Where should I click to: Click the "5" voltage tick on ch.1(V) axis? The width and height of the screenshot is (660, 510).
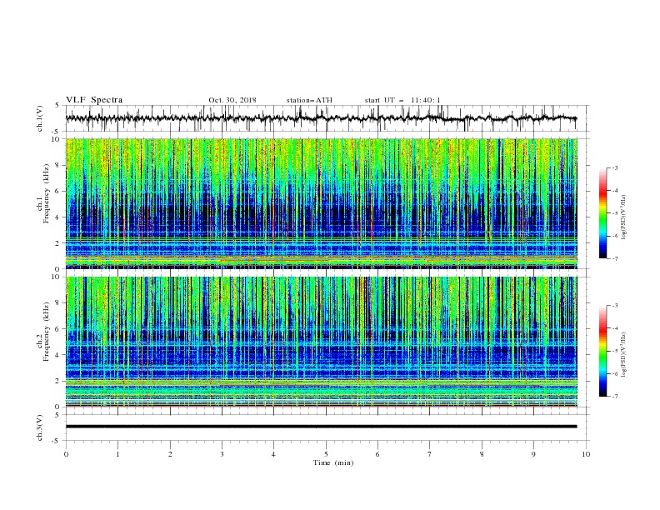(x=58, y=106)
